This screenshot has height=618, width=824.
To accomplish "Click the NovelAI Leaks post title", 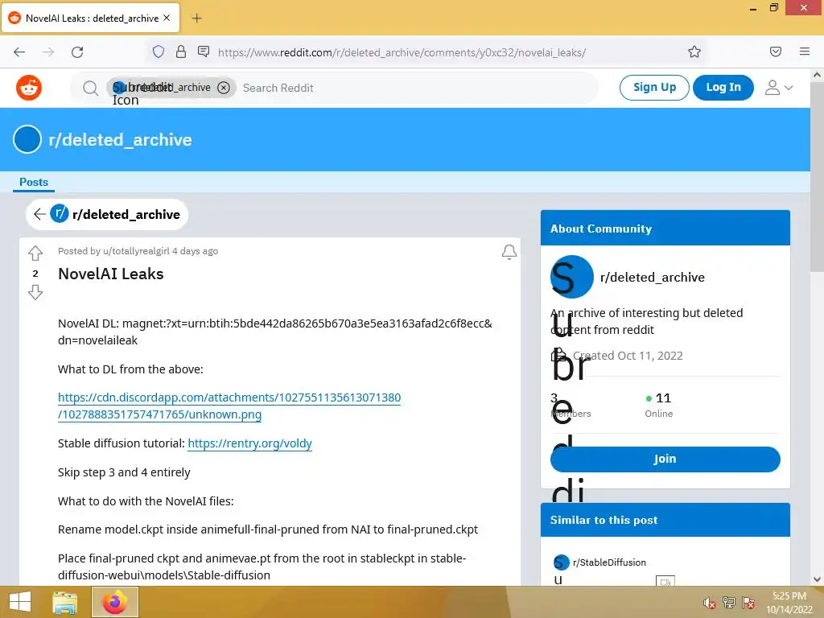I will click(111, 274).
